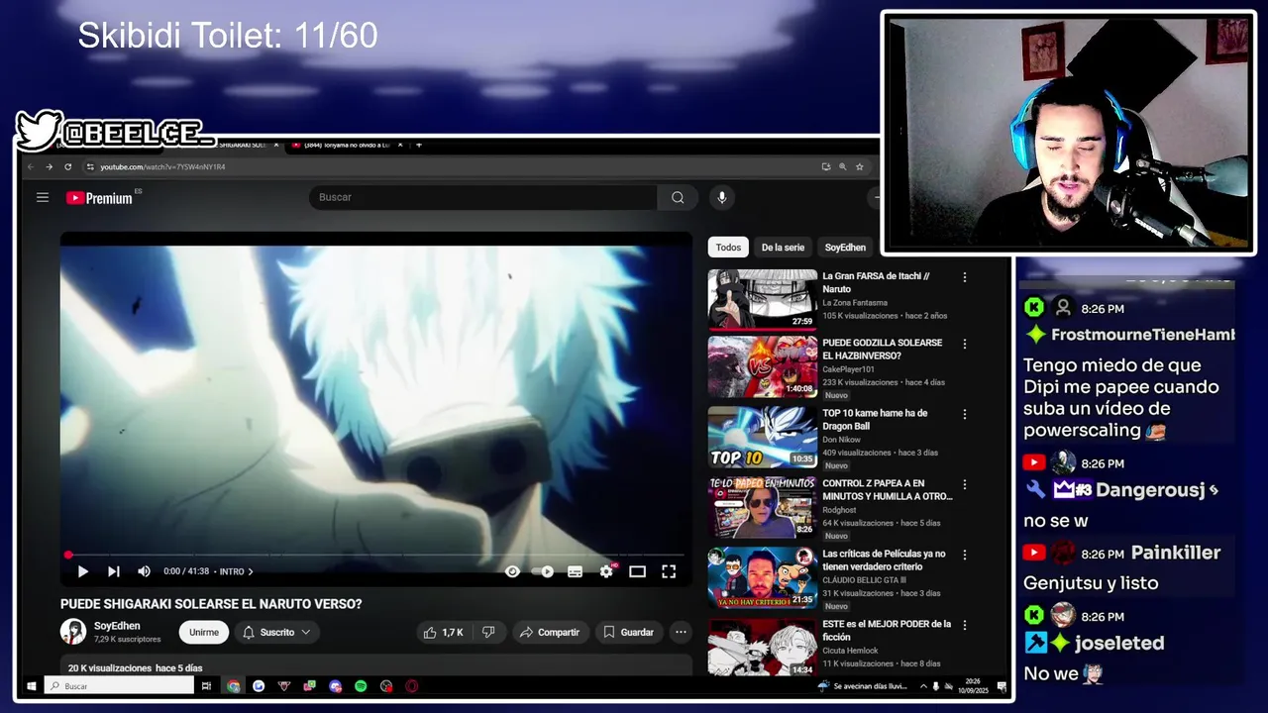
Task: Go to the YouTube Premium home logo
Action: coord(99,198)
